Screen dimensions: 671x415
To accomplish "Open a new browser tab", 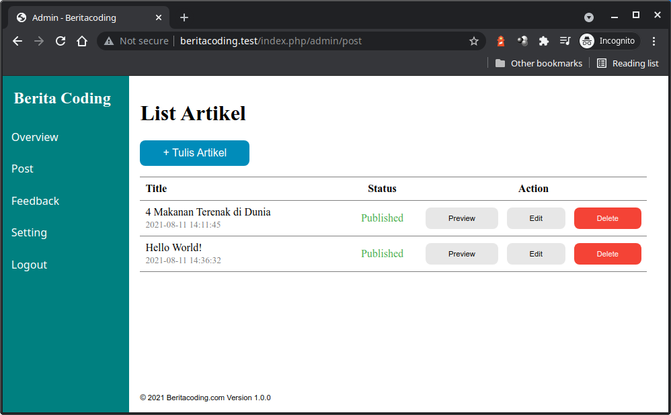I will 184,17.
